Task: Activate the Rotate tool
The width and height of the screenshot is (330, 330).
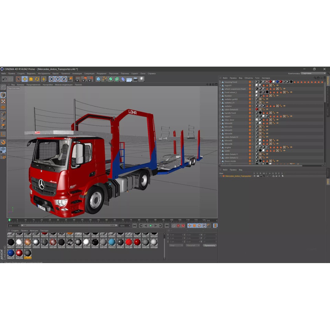Action: 37,79
